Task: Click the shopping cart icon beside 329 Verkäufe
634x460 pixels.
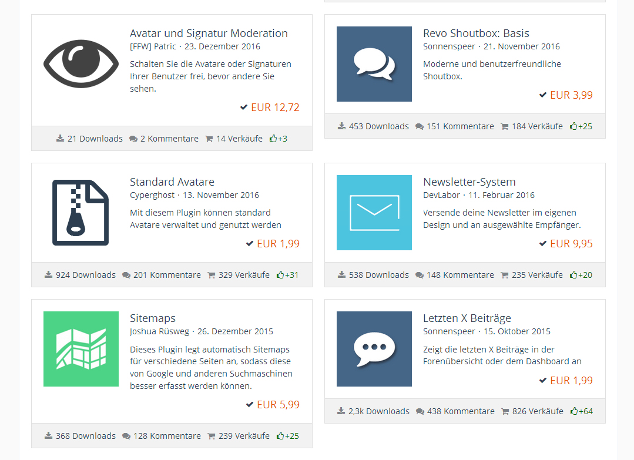Action: pyautogui.click(x=212, y=275)
